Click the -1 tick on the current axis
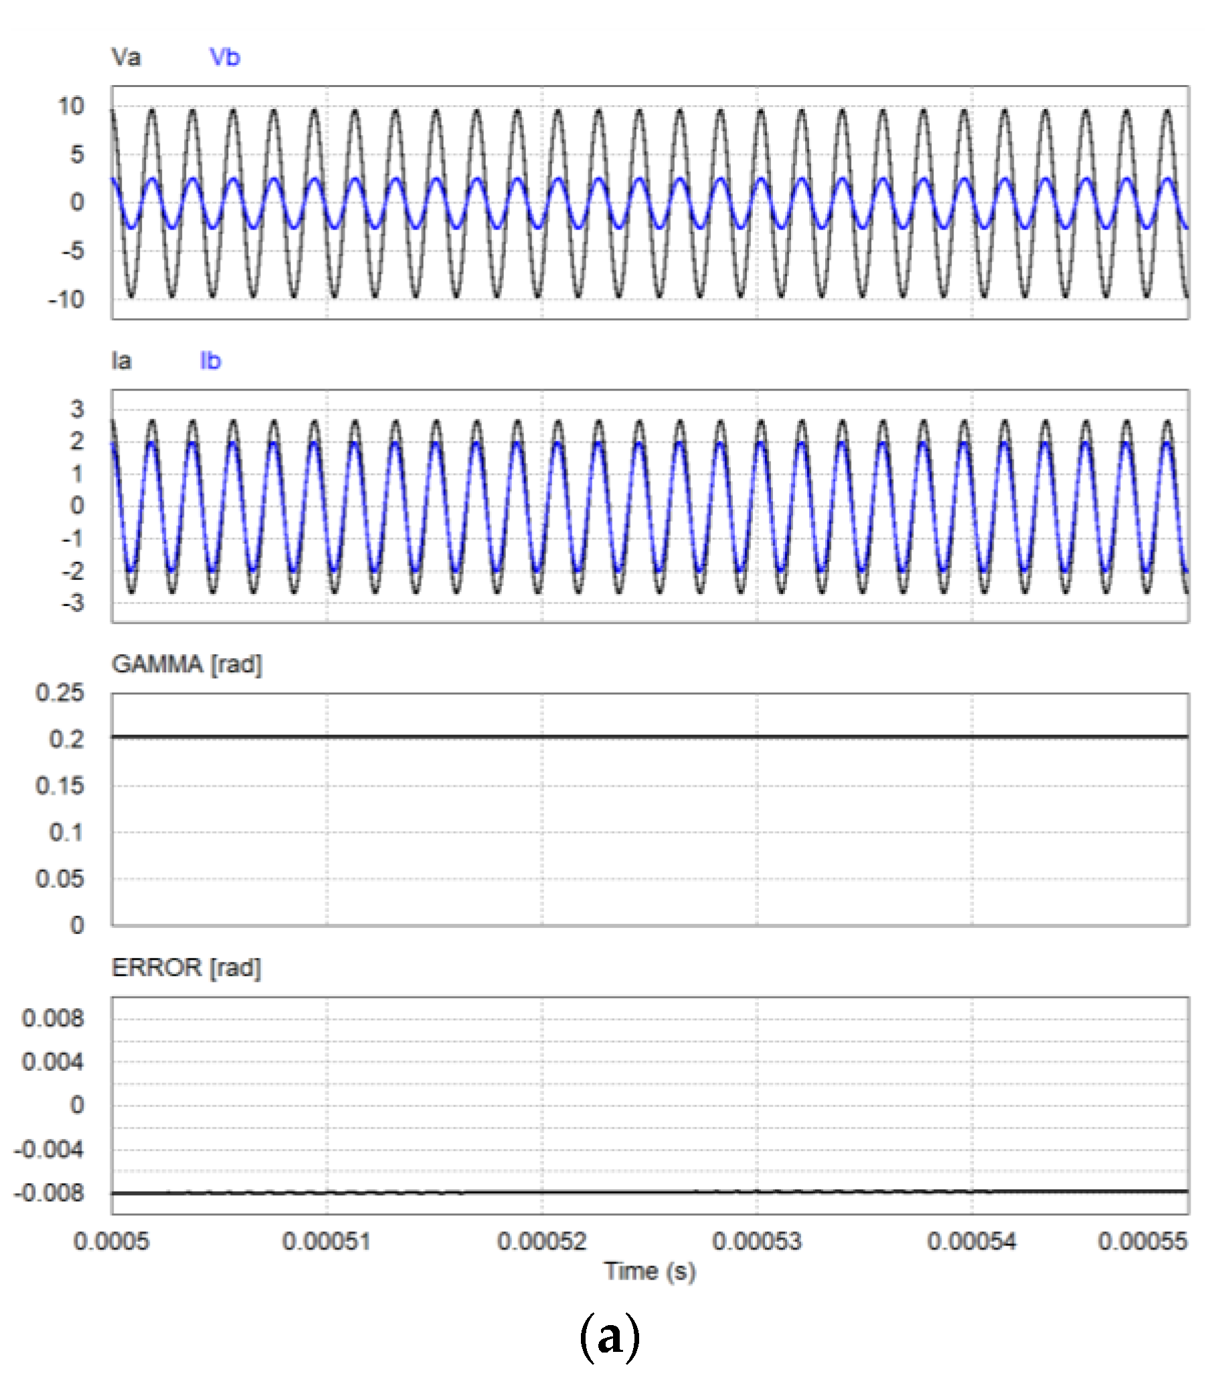The image size is (1210, 1382). click(x=73, y=538)
